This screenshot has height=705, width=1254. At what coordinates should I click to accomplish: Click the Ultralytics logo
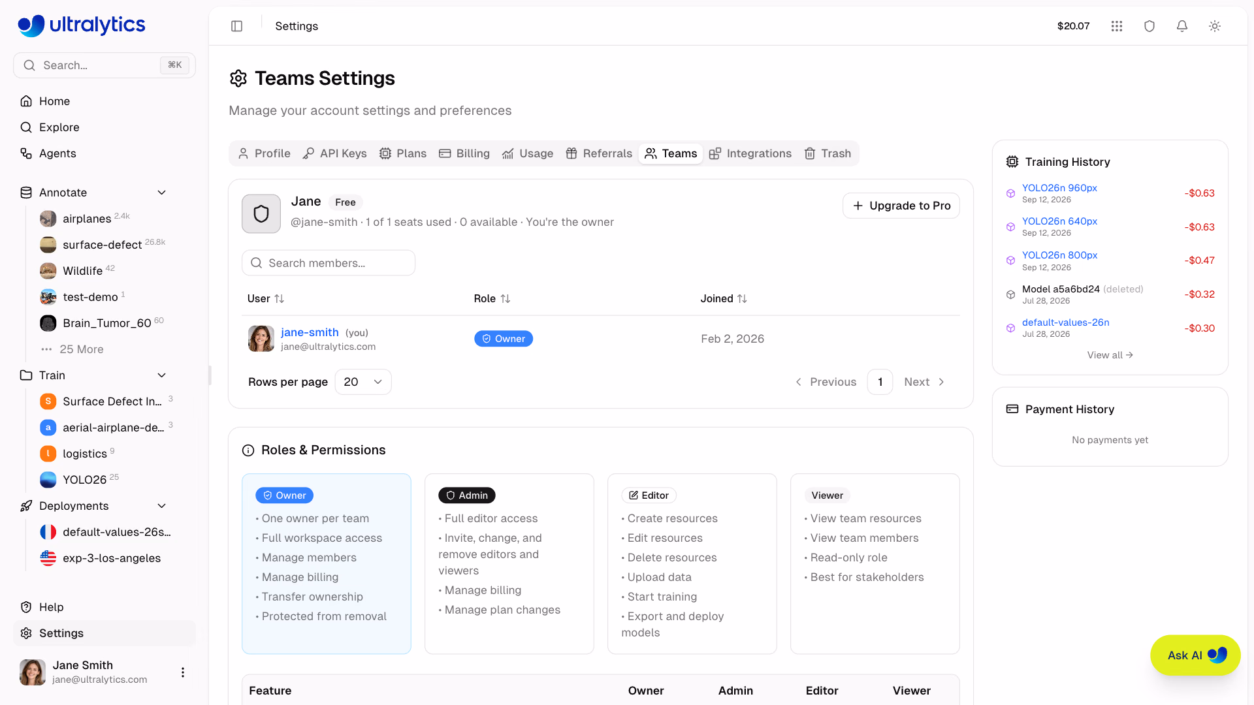tap(82, 25)
